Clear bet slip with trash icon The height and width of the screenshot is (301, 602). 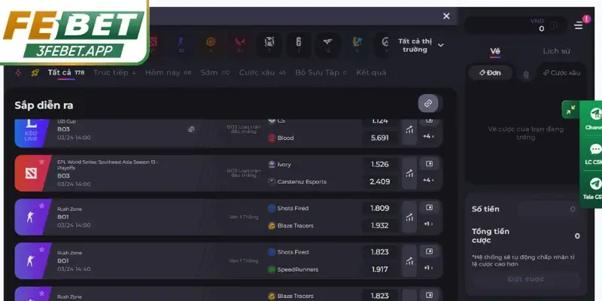(526, 74)
